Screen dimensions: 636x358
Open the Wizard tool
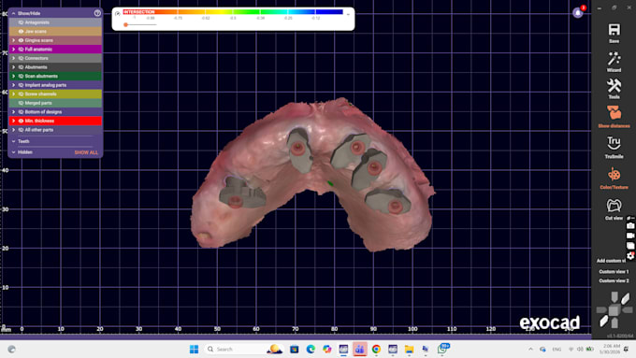click(x=614, y=62)
